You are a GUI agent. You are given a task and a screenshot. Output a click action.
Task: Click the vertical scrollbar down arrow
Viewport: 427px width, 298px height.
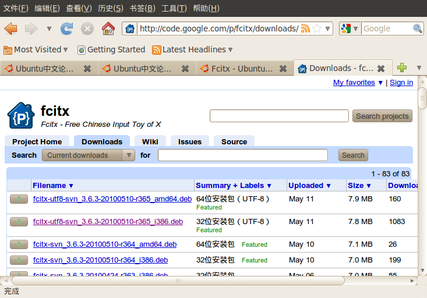tap(422, 271)
